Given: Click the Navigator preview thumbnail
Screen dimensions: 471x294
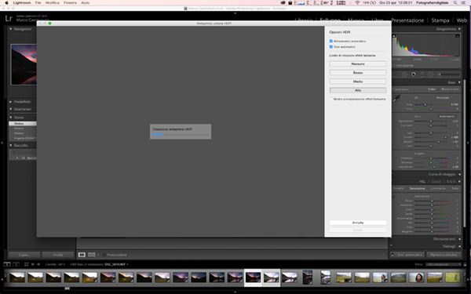Looking at the screenshot, I should (24, 64).
